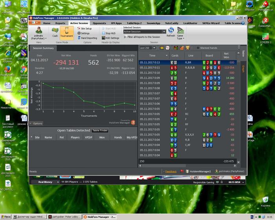Open the NoteCaddy tab
Viewport: 275px width, 220px height.
point(172,23)
